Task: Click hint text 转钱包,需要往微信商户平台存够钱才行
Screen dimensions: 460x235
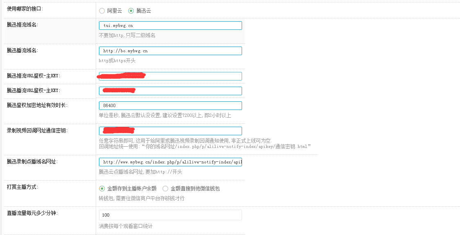Action: pos(141,198)
